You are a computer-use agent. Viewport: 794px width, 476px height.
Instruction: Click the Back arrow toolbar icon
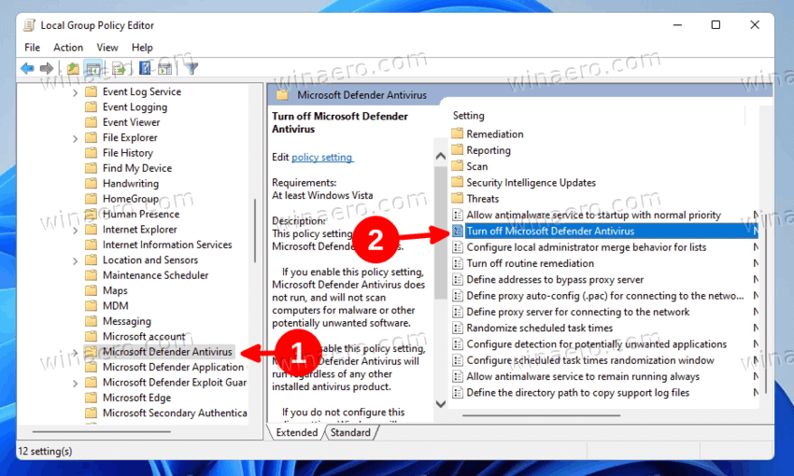27,68
